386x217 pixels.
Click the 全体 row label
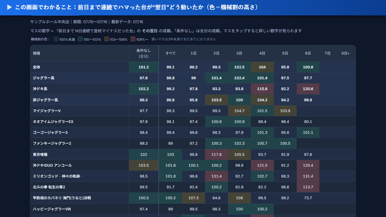tap(80, 67)
